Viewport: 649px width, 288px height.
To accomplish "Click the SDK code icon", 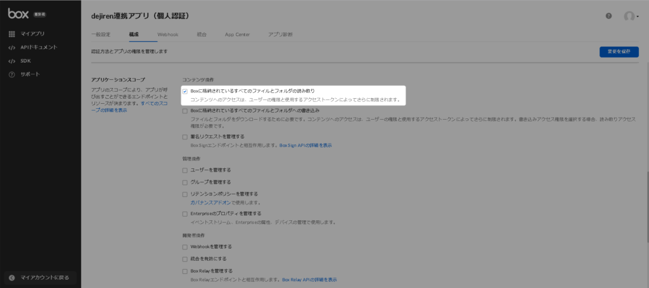I will click(11, 61).
